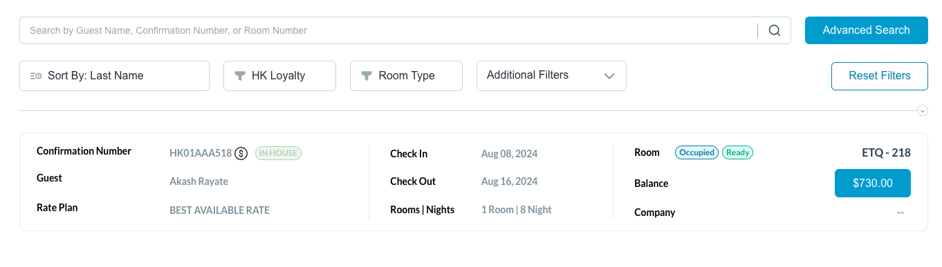
Task: Click the magnifying glass search icon
Action: (x=775, y=30)
